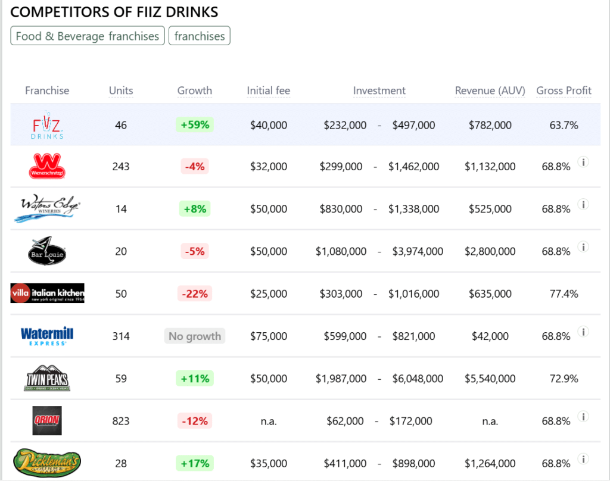Click the -22% growth badge
This screenshot has height=481, width=610.
click(x=195, y=293)
